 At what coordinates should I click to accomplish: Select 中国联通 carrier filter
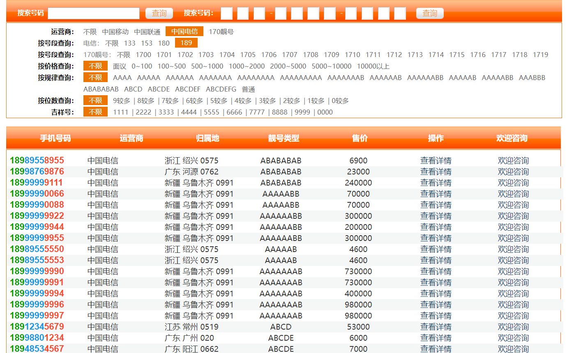coord(147,32)
